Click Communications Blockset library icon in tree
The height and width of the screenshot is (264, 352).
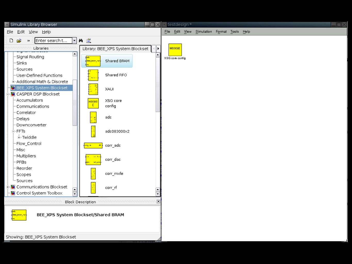[13, 187]
